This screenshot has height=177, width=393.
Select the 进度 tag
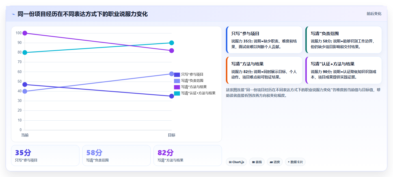coord(275,162)
